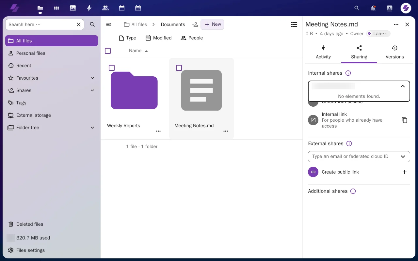This screenshot has height=261, width=418.
Task: Expand the Favourites section in the sidebar
Action: [x=92, y=78]
